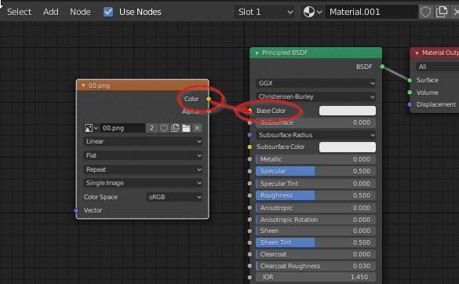Viewport: 459px width, 284px height.
Task: Expand the Subsurface Radius dropdown
Action: [315, 135]
